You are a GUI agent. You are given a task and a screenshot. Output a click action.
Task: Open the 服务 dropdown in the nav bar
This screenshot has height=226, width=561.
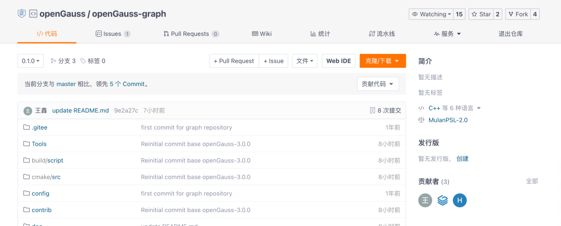447,34
